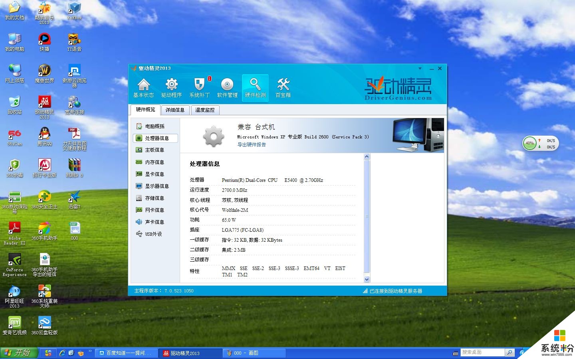Launch Internet Explorer from quick launch

coord(62,353)
